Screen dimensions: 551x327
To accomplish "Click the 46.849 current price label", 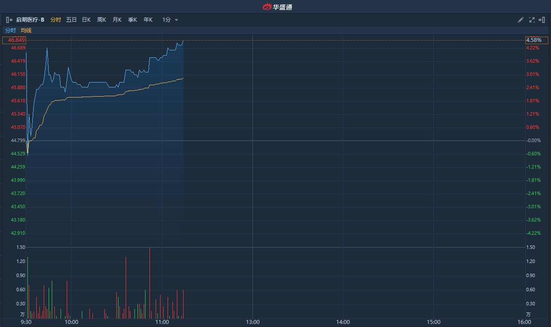I will click(14, 40).
